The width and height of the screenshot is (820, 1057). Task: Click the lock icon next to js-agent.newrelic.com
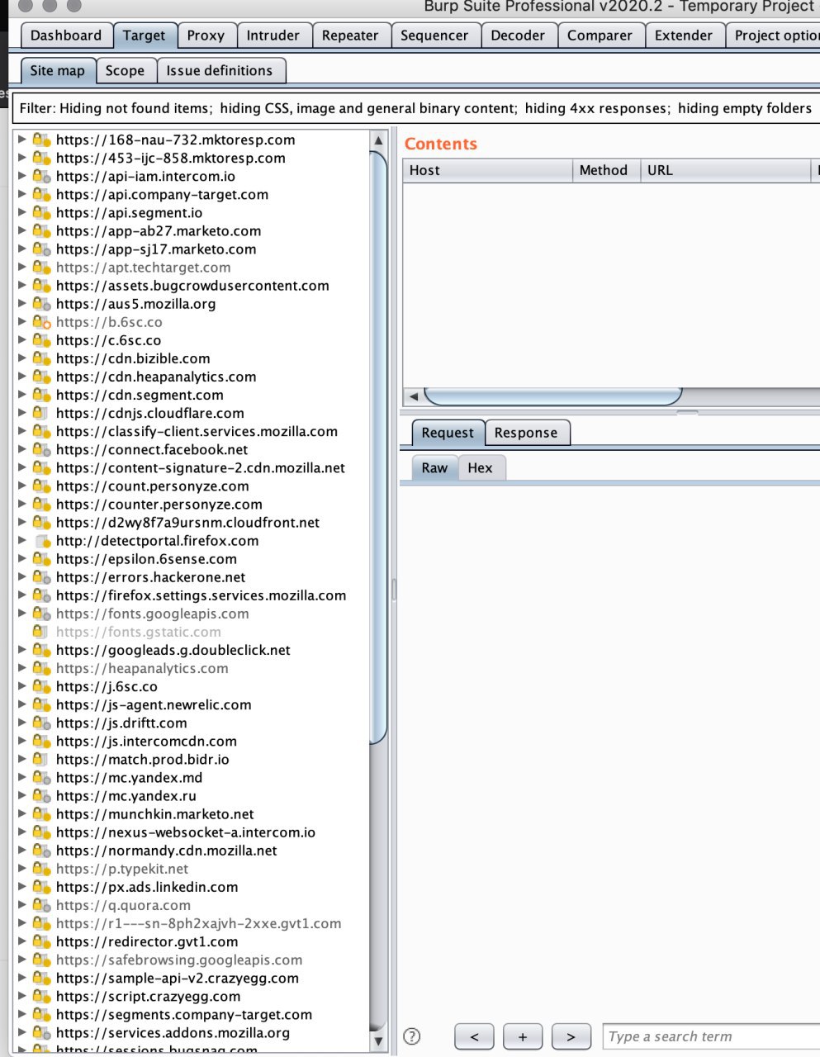pos(41,704)
